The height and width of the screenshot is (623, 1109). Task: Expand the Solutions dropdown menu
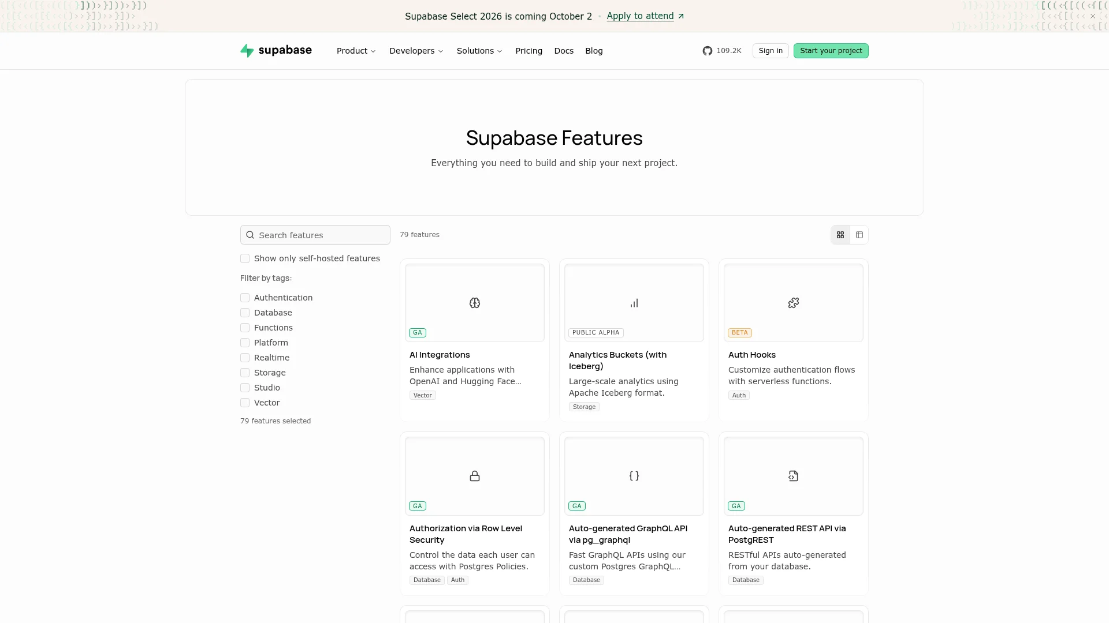(x=479, y=51)
